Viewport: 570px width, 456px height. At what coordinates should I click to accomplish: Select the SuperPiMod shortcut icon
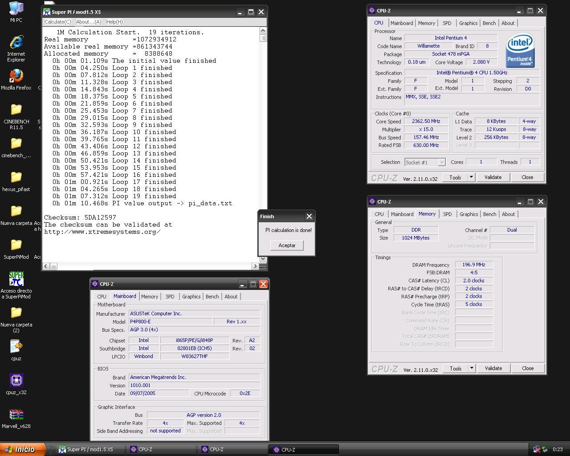click(16, 285)
